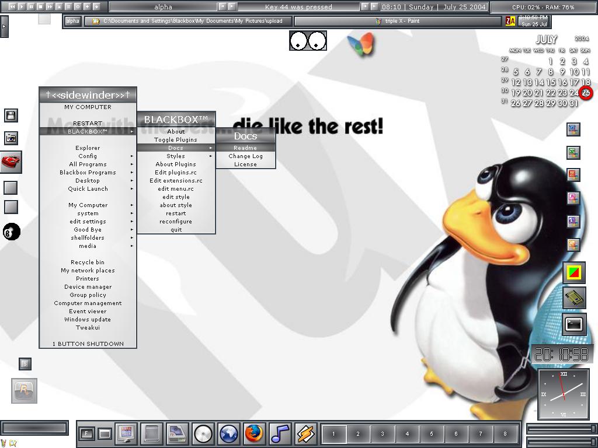
Task: Click 1 BUTTON SHUTDOWN entry
Action: 88,344
